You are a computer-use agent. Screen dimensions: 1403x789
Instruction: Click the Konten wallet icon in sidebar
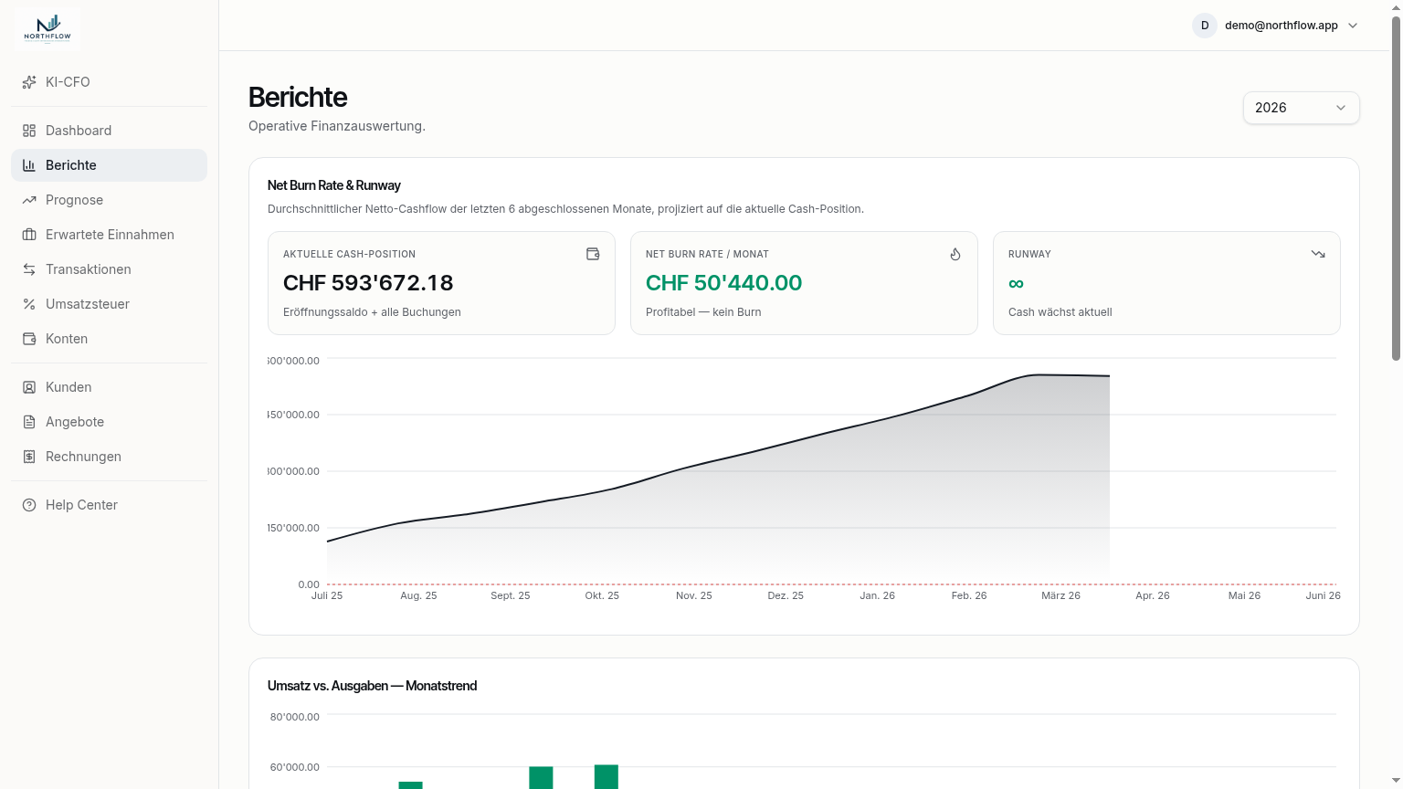[x=29, y=339]
